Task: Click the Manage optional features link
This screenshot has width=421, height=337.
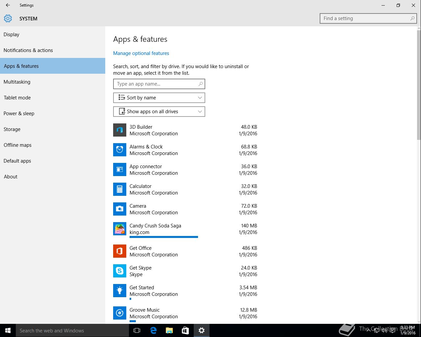Action: (x=141, y=53)
